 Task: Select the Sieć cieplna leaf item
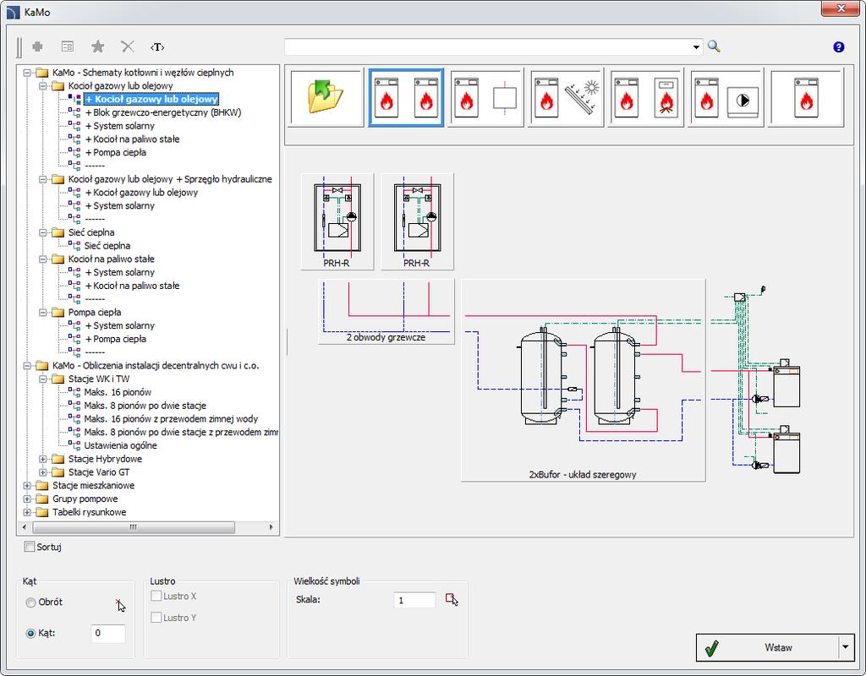click(107, 246)
